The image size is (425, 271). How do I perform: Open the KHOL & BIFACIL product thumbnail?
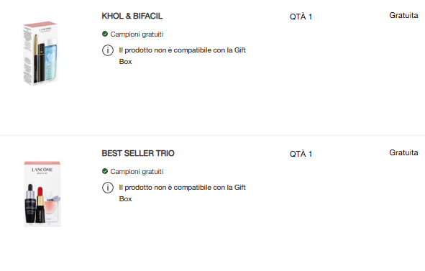[x=40, y=53]
